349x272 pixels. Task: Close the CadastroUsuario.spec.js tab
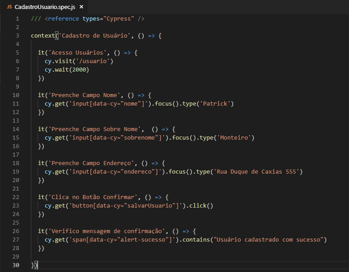pyautogui.click(x=81, y=7)
